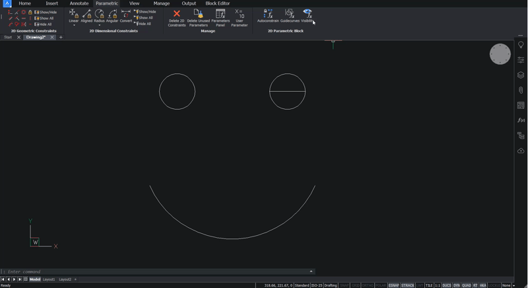528x288 pixels.
Task: Disable STRACK in status bar
Action: (x=408, y=285)
